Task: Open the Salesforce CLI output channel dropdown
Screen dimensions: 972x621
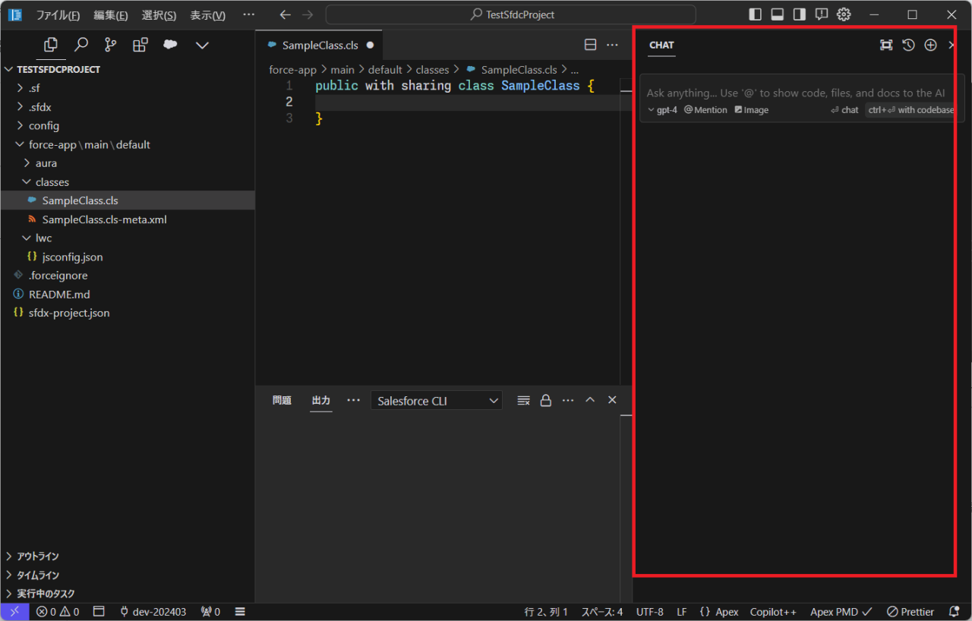Action: tap(437, 400)
